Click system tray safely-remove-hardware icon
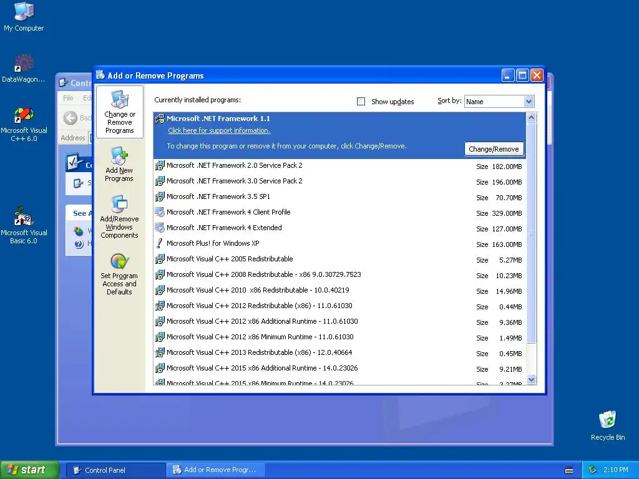The image size is (639, 479). 593,470
